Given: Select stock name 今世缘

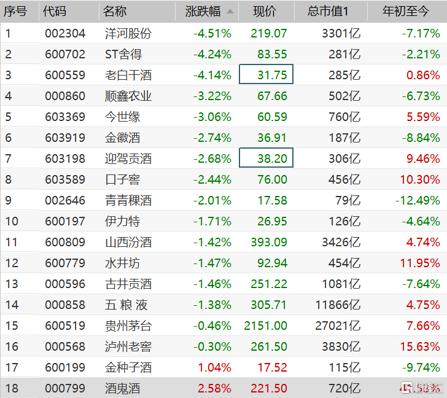Looking at the screenshot, I should click(123, 117).
